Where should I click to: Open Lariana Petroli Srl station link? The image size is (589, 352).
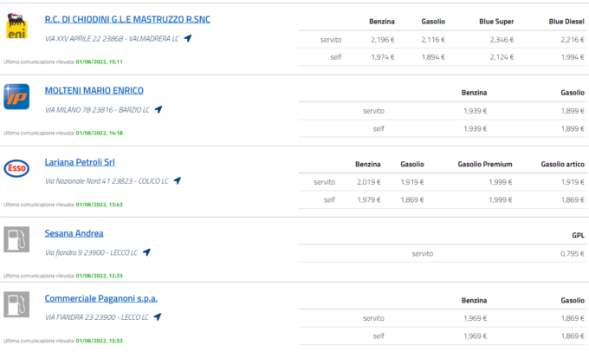pyautogui.click(x=80, y=162)
